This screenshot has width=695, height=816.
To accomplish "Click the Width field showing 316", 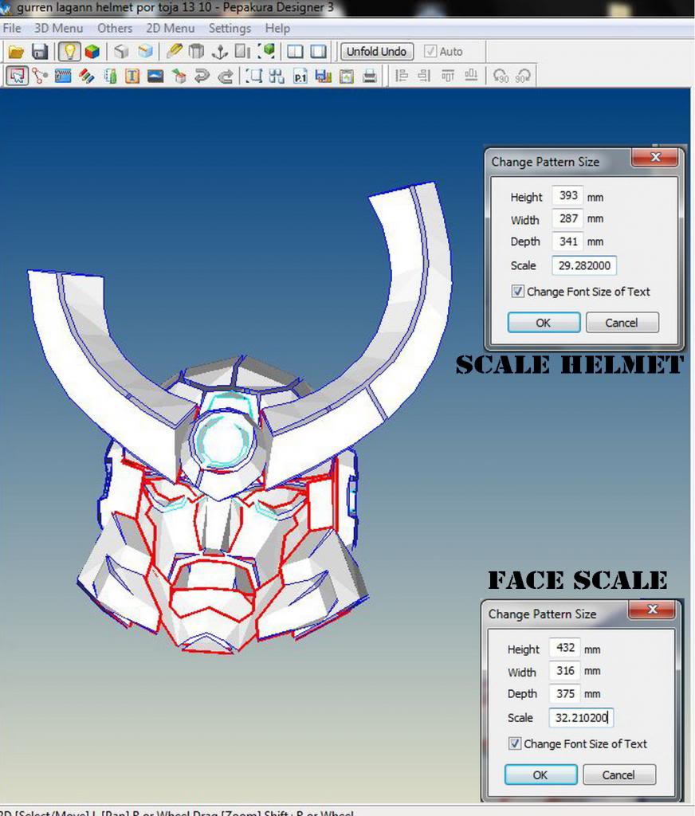I will tap(564, 671).
